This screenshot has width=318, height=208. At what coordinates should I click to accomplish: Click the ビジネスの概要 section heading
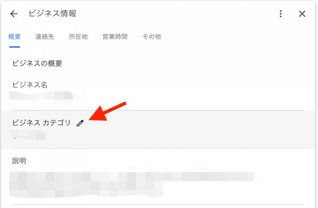click(37, 63)
